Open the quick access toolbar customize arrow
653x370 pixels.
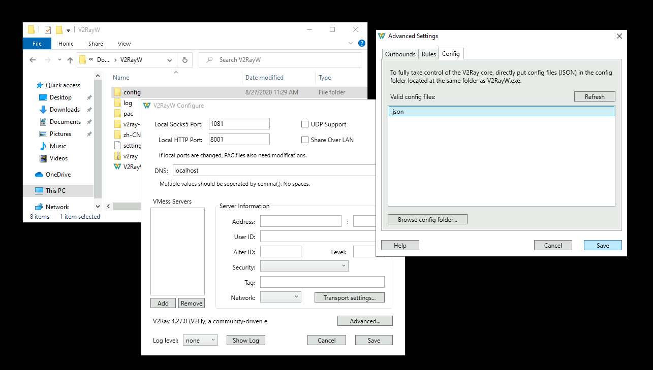click(68, 30)
